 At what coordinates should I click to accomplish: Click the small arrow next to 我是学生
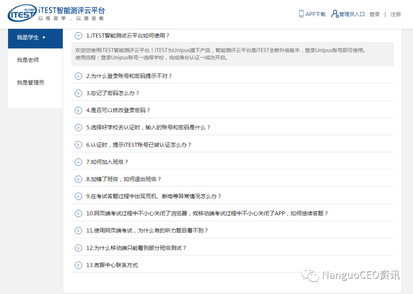(44, 37)
